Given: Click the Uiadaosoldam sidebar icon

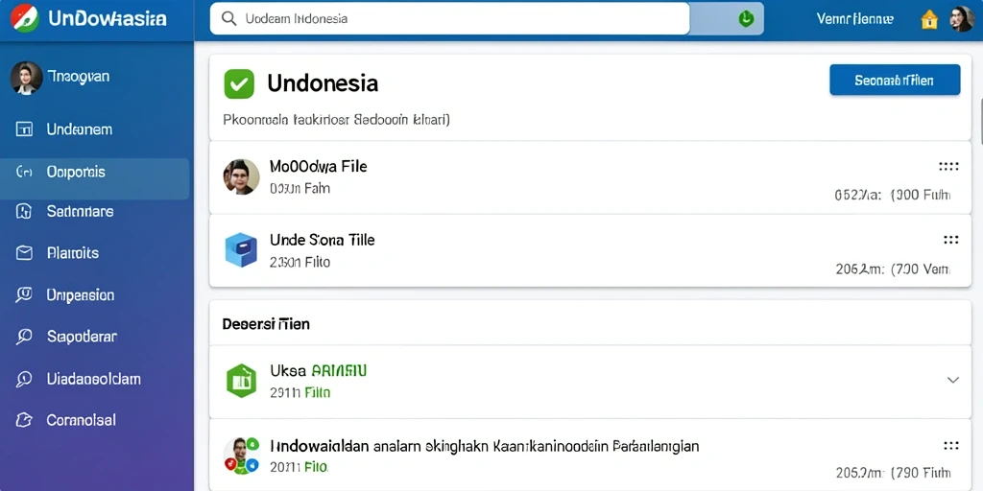Looking at the screenshot, I should click(24, 379).
